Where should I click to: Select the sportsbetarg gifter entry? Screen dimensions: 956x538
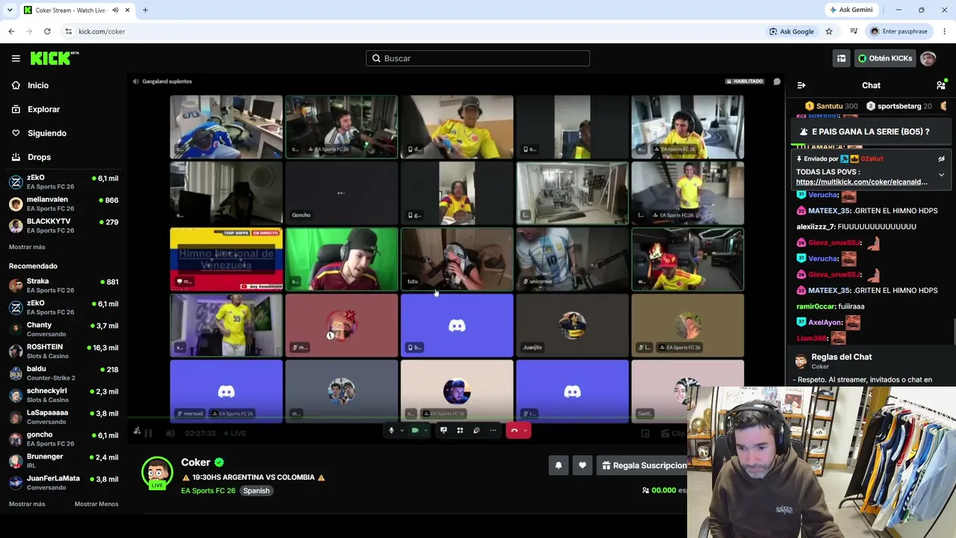tap(899, 106)
